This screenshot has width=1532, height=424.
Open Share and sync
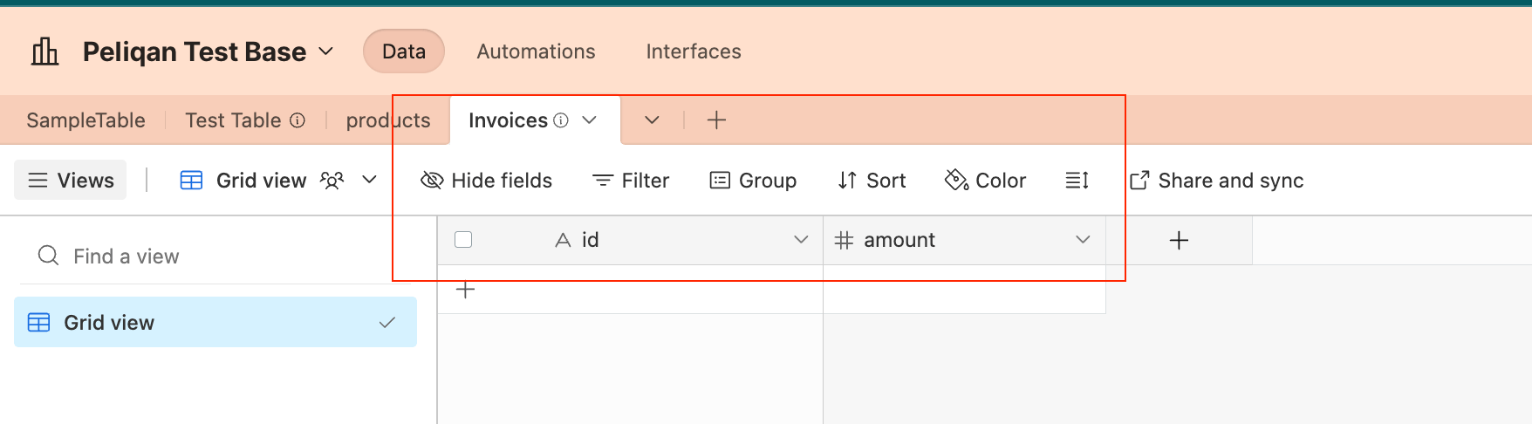[1216, 181]
